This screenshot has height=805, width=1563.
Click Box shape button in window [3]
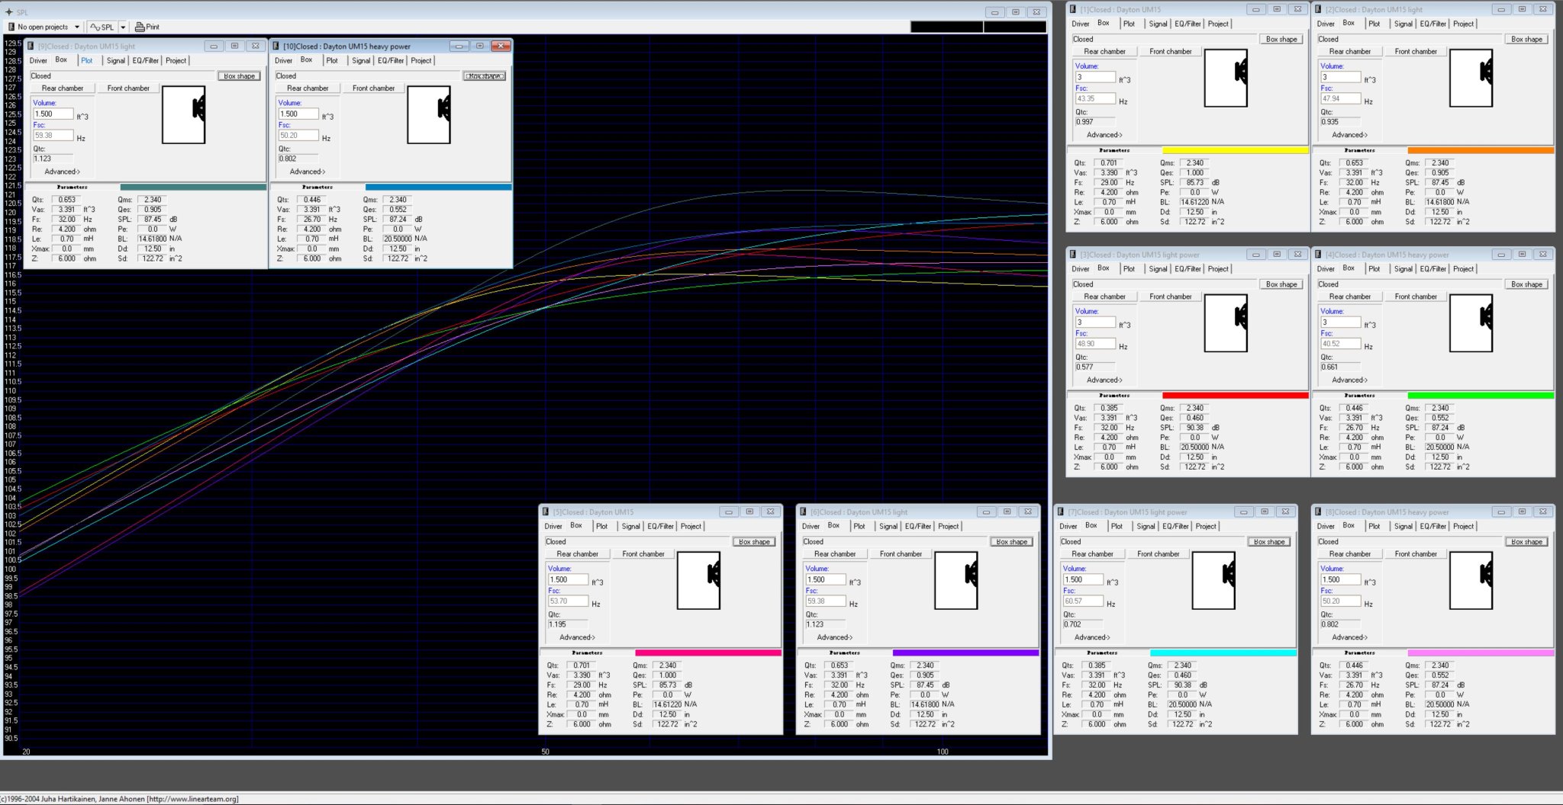1281,284
